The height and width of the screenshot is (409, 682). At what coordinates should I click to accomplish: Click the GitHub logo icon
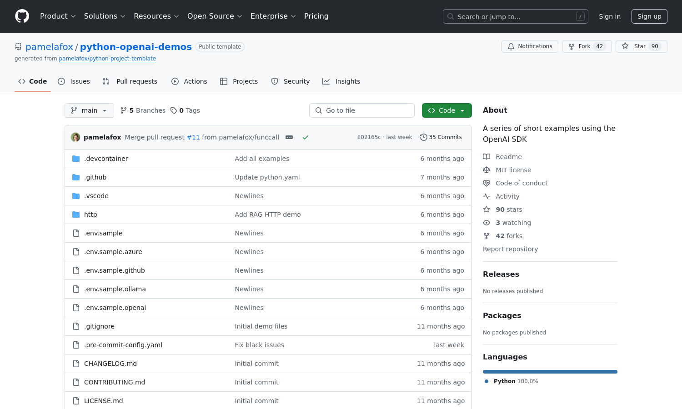tap(22, 16)
